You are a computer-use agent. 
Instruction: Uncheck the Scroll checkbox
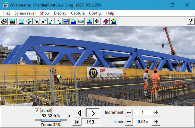coord(37,110)
